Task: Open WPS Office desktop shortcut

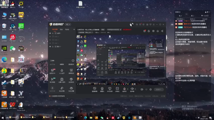Action: [x=13, y=106]
